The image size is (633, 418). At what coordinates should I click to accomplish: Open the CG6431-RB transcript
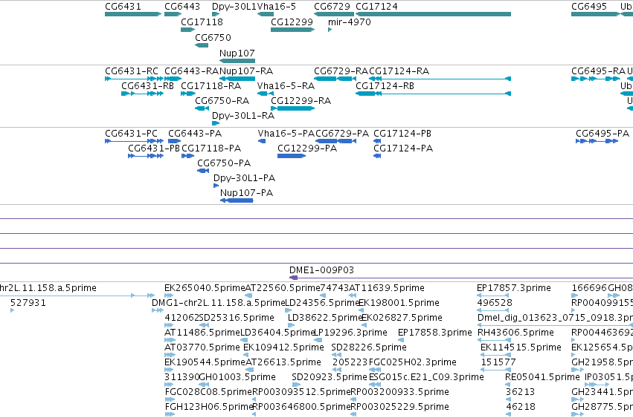(142, 94)
